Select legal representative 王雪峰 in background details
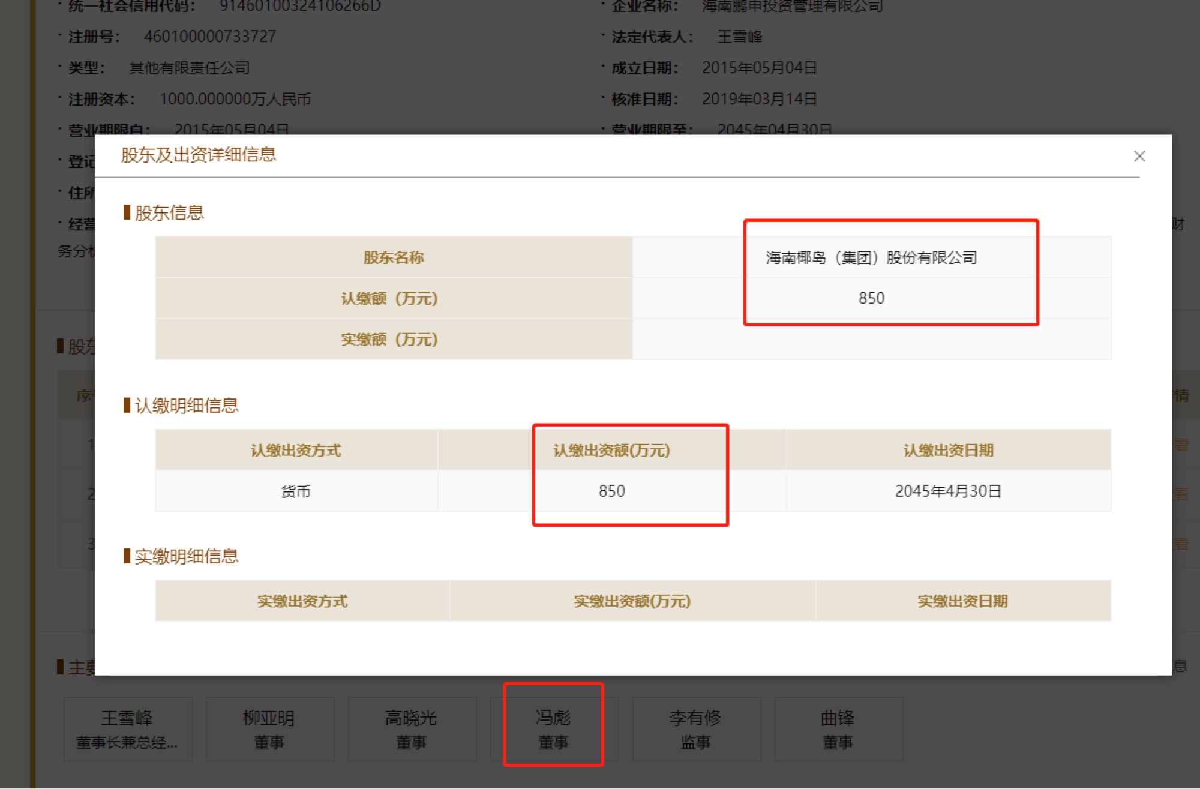1200x789 pixels. click(740, 37)
